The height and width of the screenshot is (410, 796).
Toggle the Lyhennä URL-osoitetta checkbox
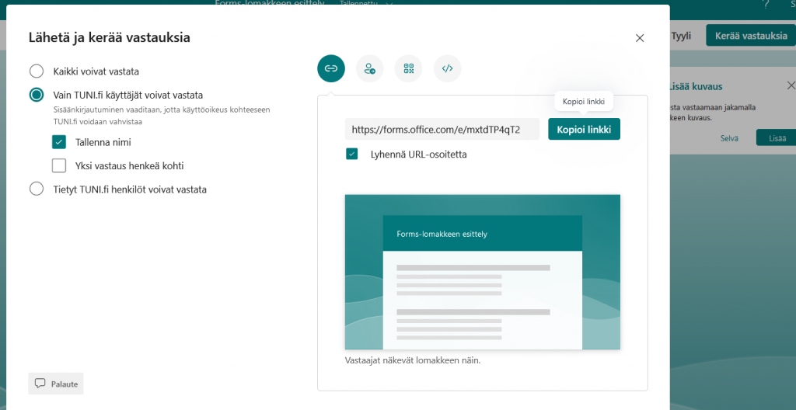coord(352,154)
